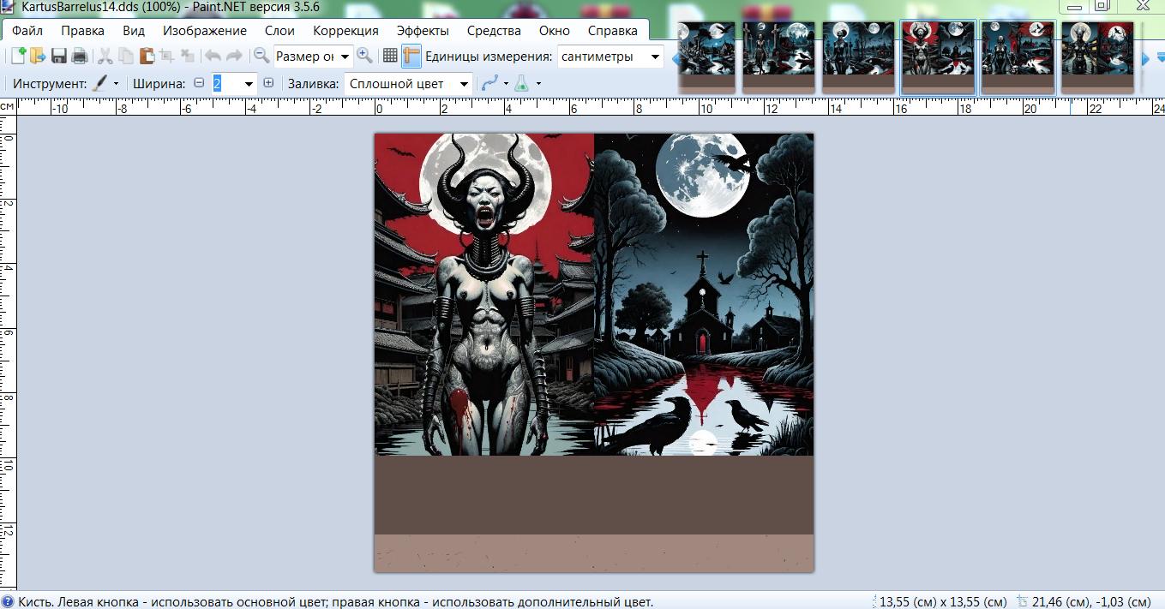Open the Инструмент brush tool chooser
The height and width of the screenshot is (609, 1165).
[x=105, y=84]
